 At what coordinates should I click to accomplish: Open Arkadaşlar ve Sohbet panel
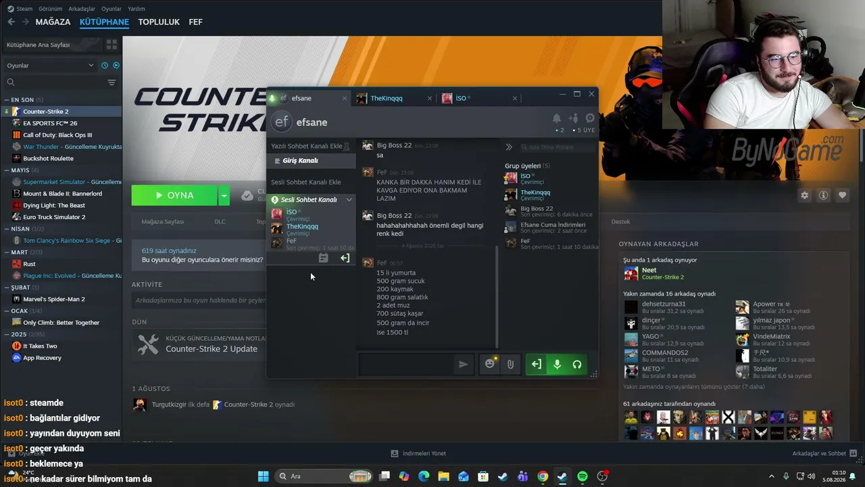pos(824,453)
